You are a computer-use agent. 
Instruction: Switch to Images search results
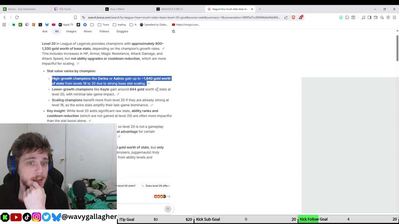click(71, 31)
